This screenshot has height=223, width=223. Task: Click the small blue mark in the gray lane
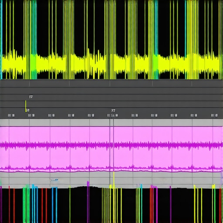click(x=54, y=180)
